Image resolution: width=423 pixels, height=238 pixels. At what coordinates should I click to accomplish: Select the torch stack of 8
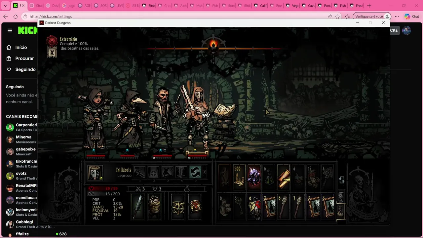click(284, 207)
